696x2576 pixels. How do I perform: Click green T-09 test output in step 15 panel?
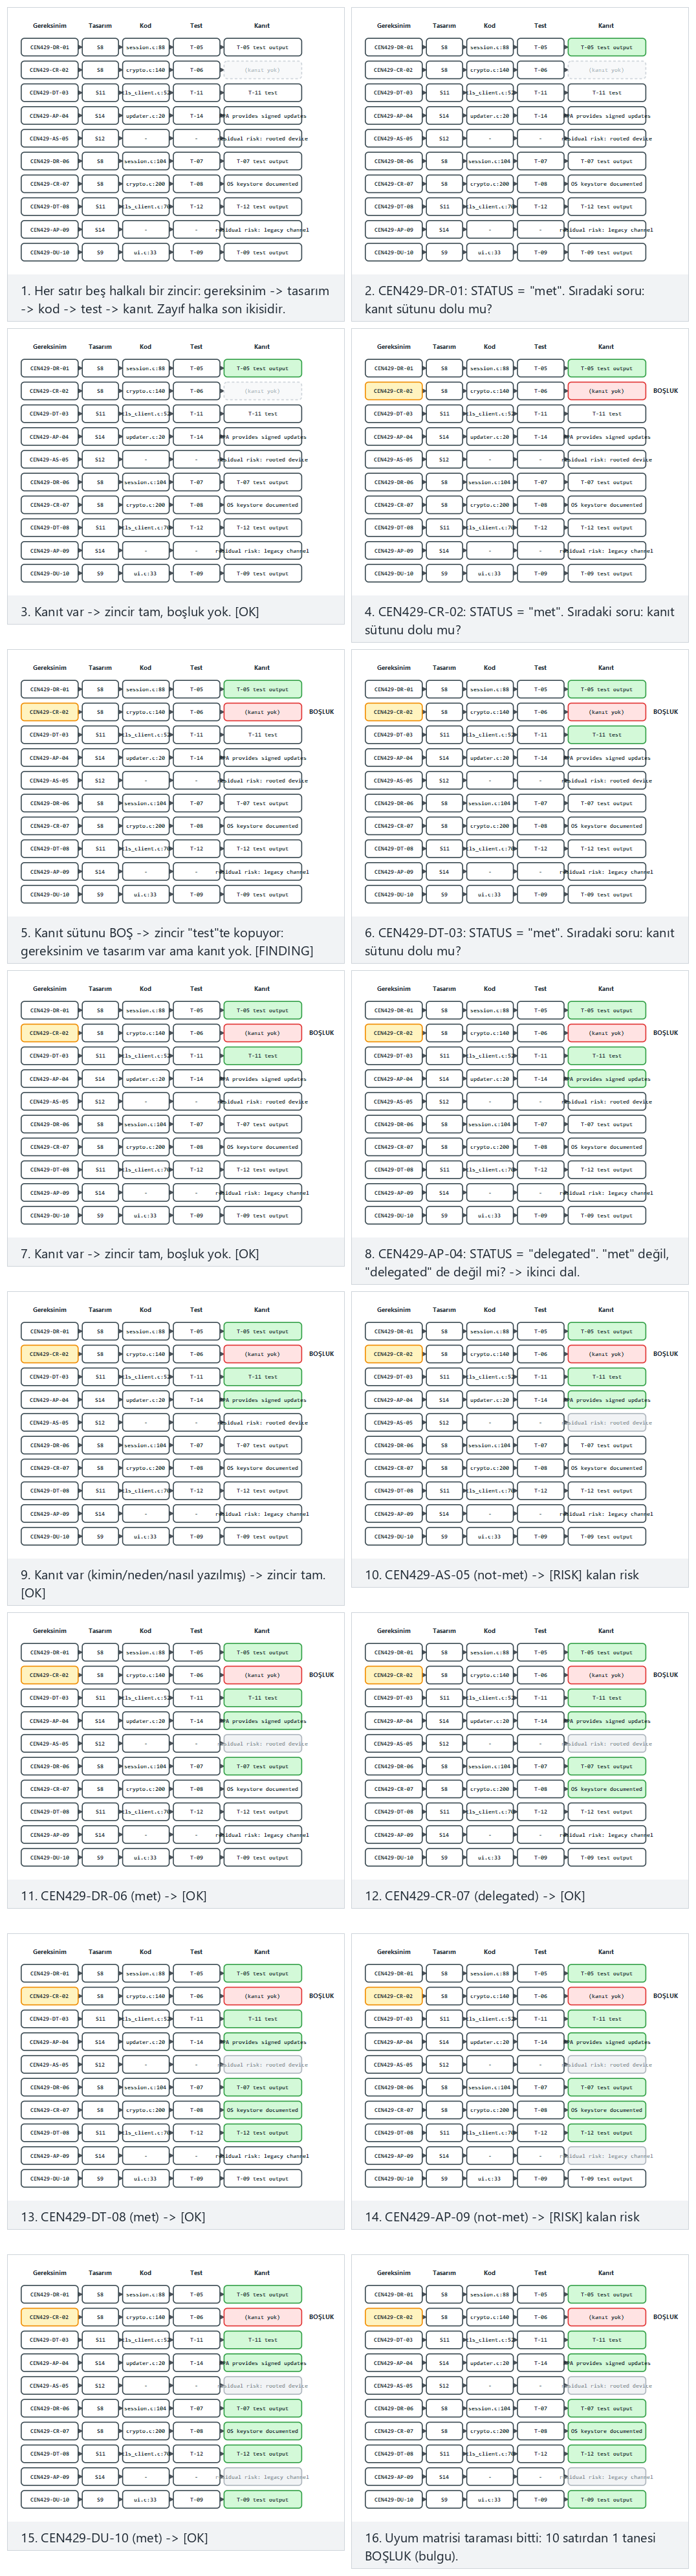click(x=262, y=2500)
